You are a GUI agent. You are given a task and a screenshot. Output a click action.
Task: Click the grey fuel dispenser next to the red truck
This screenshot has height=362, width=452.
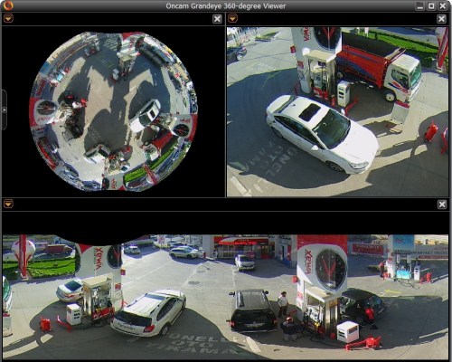pos(344,93)
